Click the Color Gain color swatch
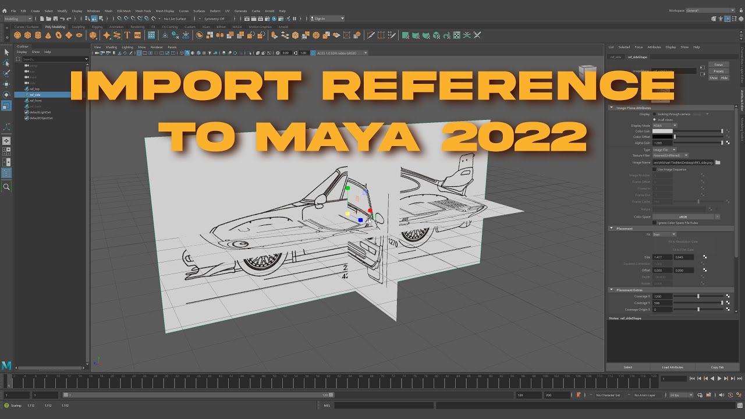Screen dimensions: 745x419 point(662,132)
